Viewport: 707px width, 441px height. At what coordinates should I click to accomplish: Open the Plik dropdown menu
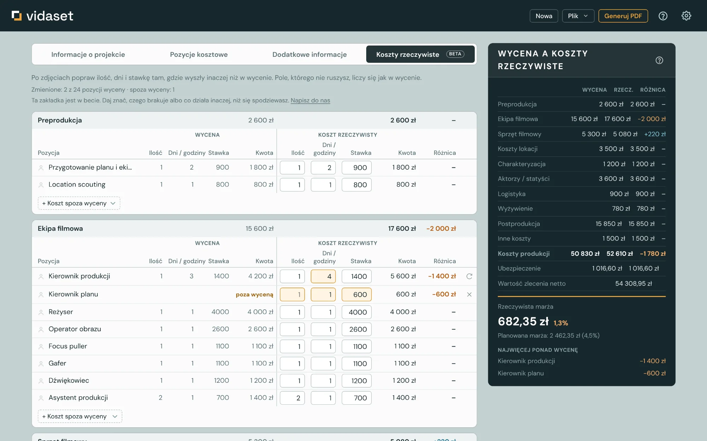(x=578, y=16)
